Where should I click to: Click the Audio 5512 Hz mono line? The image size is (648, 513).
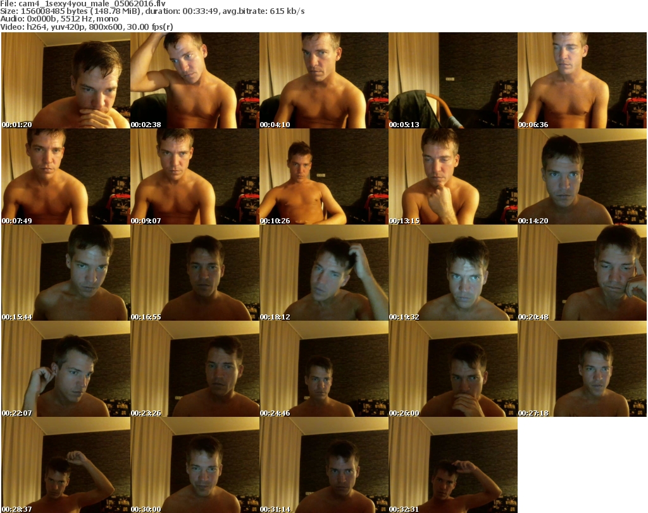59,19
